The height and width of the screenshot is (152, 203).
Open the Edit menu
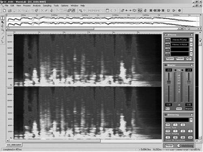(x=12, y=6)
